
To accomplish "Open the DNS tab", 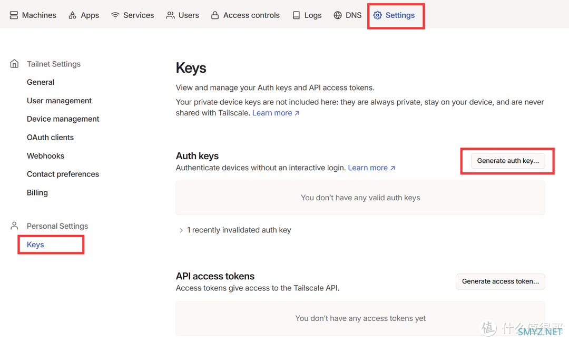I will [x=348, y=15].
